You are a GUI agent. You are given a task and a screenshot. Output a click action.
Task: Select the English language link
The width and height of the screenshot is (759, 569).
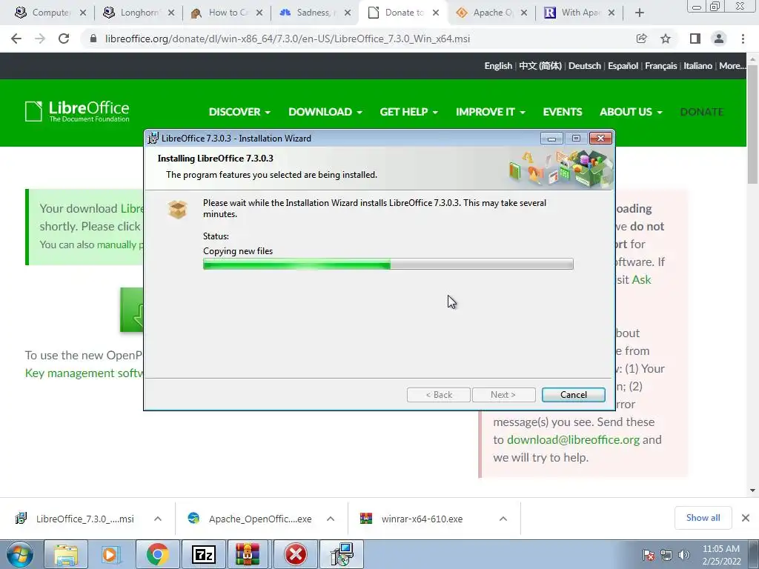498,66
